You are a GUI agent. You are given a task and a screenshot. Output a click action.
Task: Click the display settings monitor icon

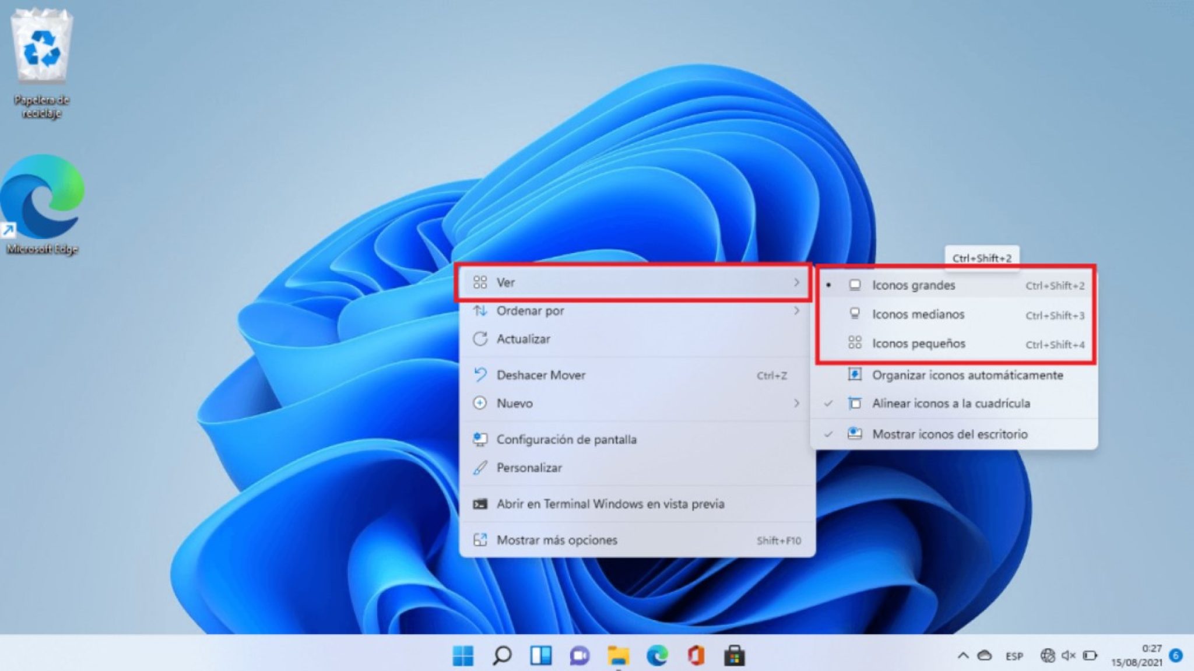tap(480, 440)
